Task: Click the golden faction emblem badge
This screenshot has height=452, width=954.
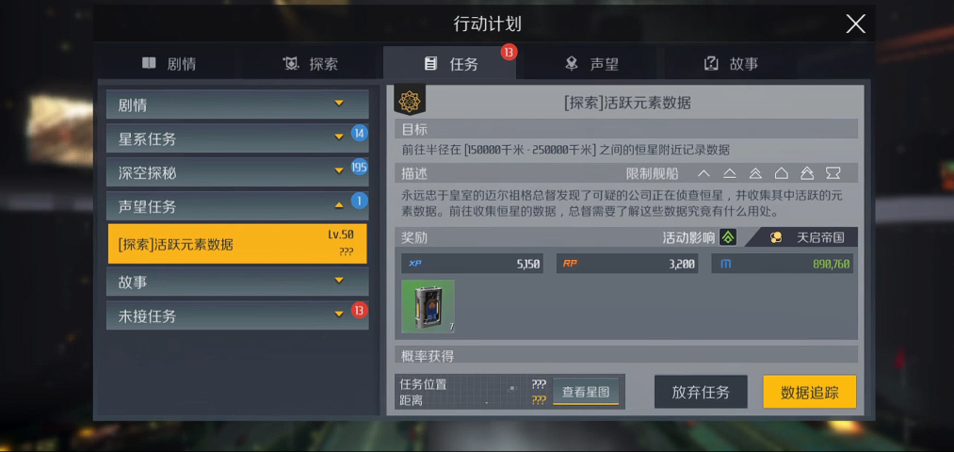Action: tap(410, 101)
